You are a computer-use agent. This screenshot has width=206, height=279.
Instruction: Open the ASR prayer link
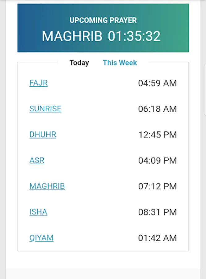(37, 160)
